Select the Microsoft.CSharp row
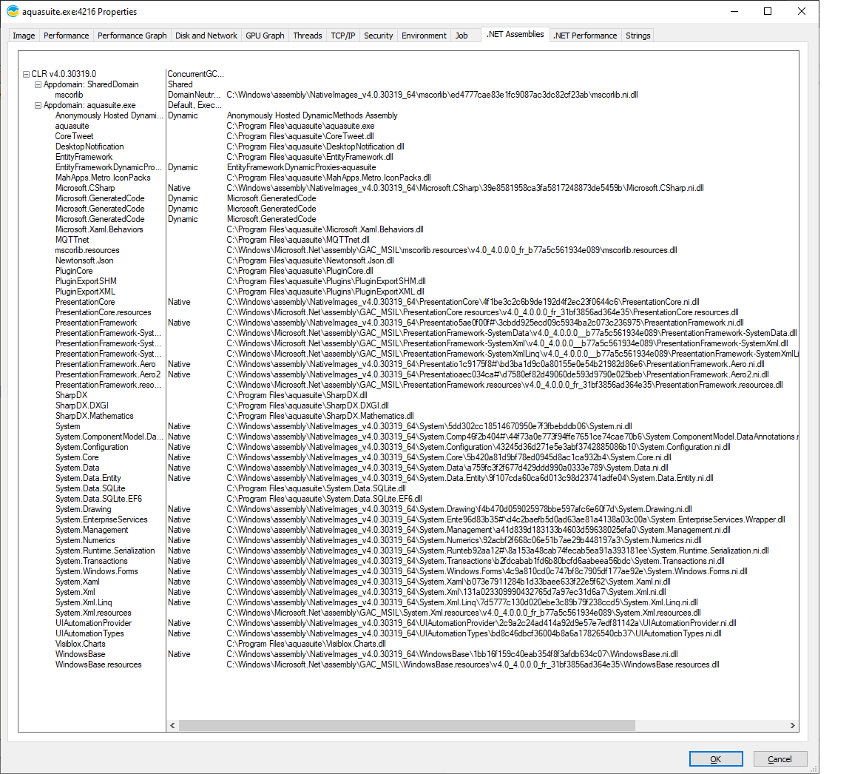 [x=85, y=188]
